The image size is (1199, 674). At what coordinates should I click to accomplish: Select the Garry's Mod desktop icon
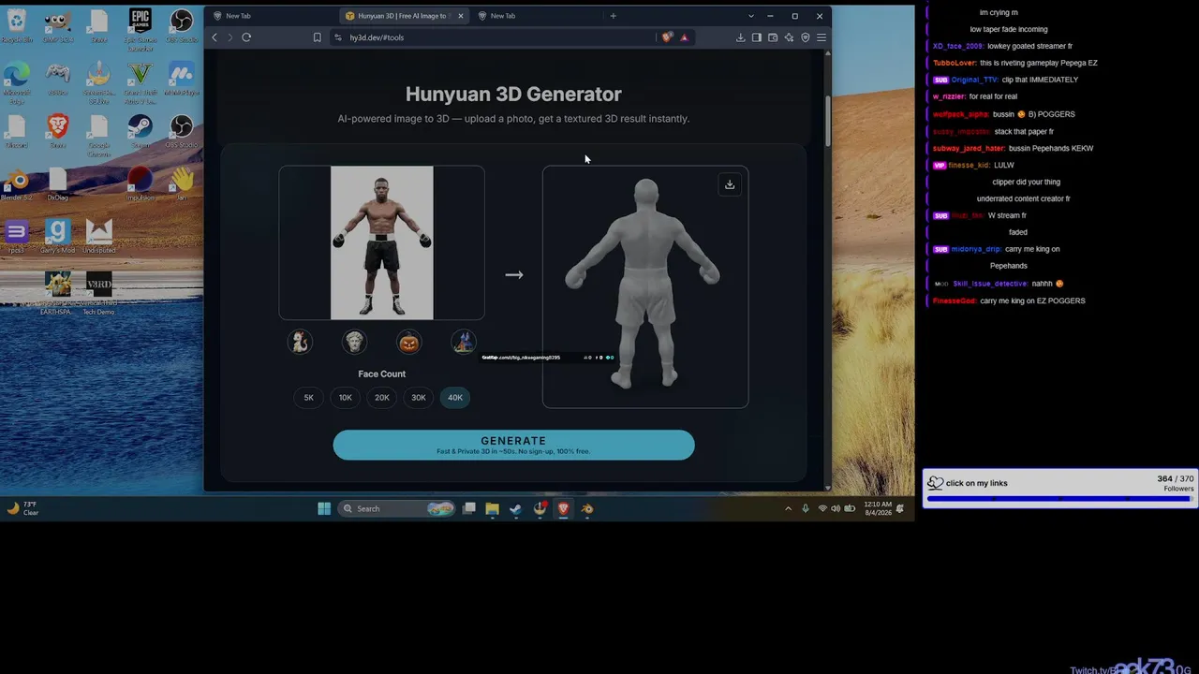pos(58,236)
